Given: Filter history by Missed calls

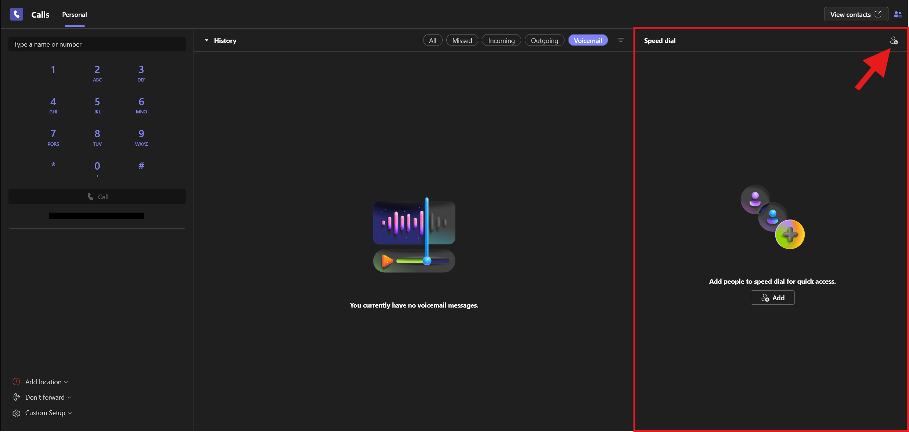Looking at the screenshot, I should point(462,40).
